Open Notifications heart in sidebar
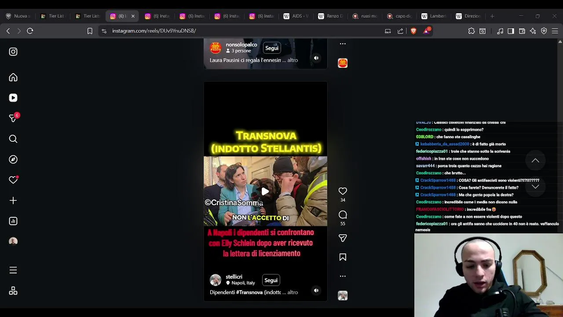Viewport: 563px width, 317px height. [x=13, y=180]
